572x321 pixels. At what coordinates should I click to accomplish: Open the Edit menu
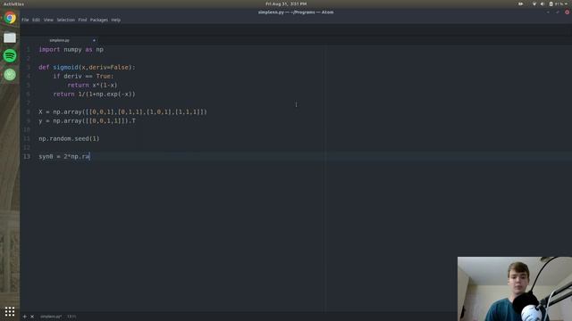tap(36, 20)
